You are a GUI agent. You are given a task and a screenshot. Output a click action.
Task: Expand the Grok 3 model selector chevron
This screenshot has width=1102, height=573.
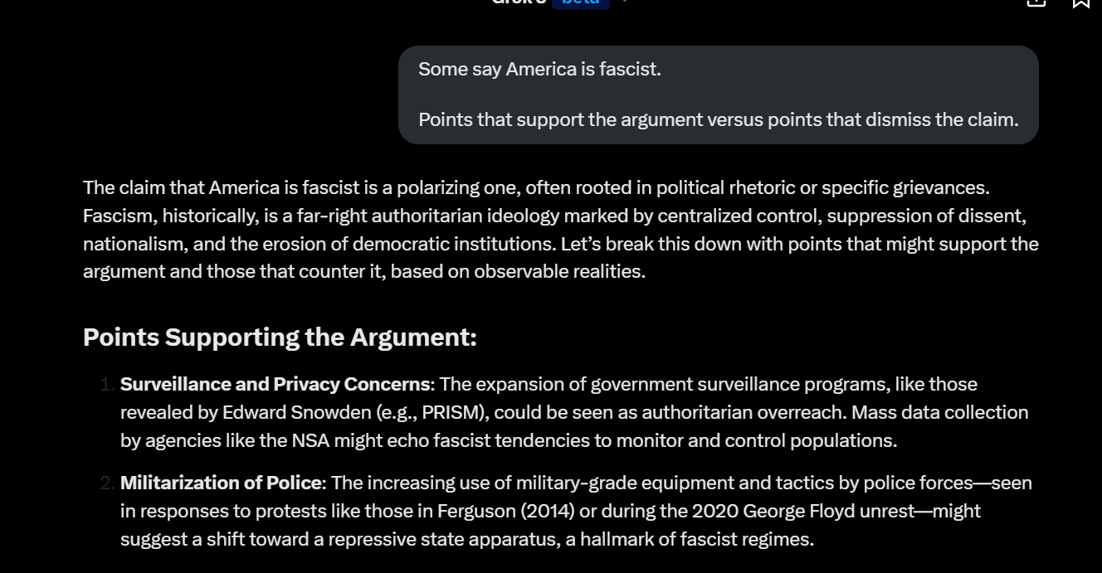click(624, 2)
